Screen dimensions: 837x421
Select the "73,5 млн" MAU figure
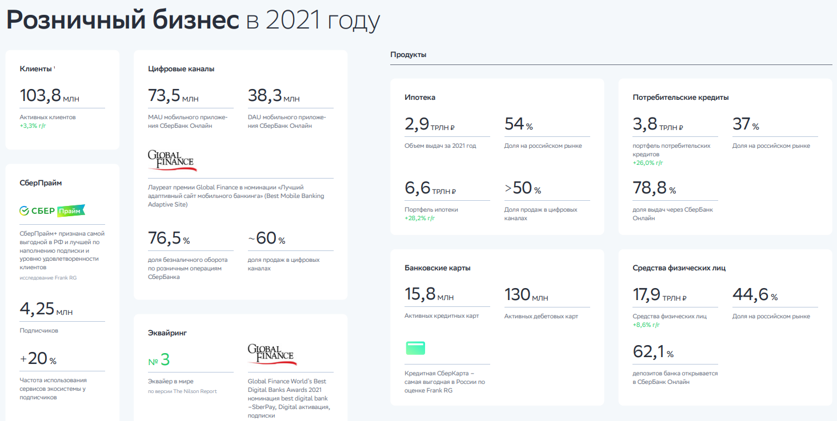pos(173,95)
